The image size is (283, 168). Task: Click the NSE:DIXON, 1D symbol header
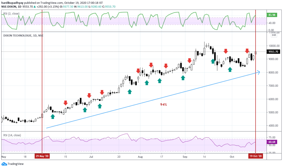pos(11,7)
